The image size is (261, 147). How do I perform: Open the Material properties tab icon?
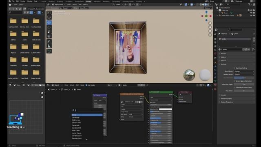pos(215,85)
